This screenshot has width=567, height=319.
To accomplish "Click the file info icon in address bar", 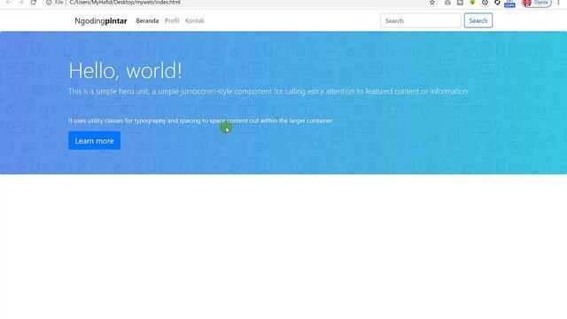I will [49, 3].
